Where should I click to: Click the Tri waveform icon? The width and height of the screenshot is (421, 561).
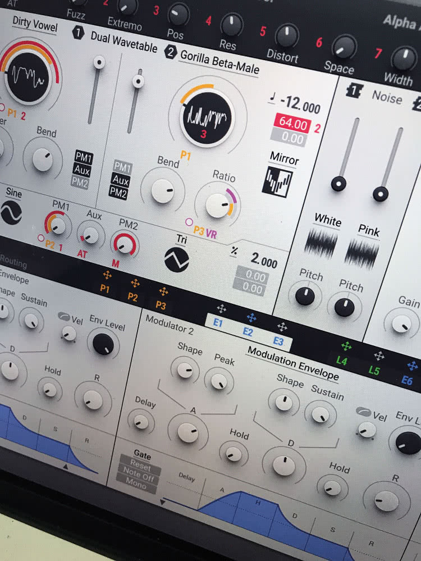point(176,259)
